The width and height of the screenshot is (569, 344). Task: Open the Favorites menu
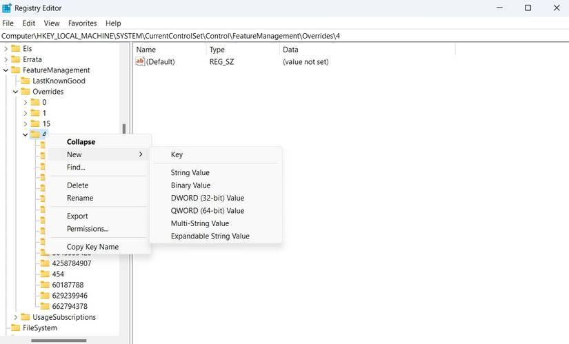82,23
